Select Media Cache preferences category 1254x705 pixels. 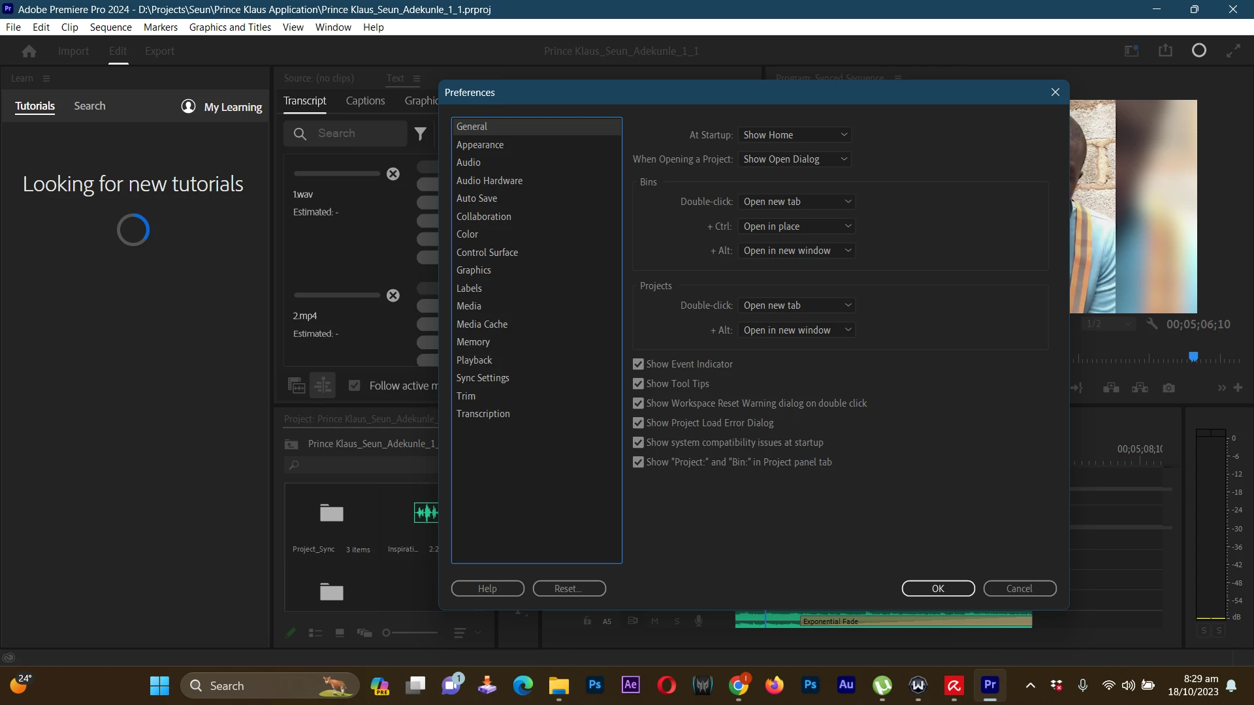(481, 324)
